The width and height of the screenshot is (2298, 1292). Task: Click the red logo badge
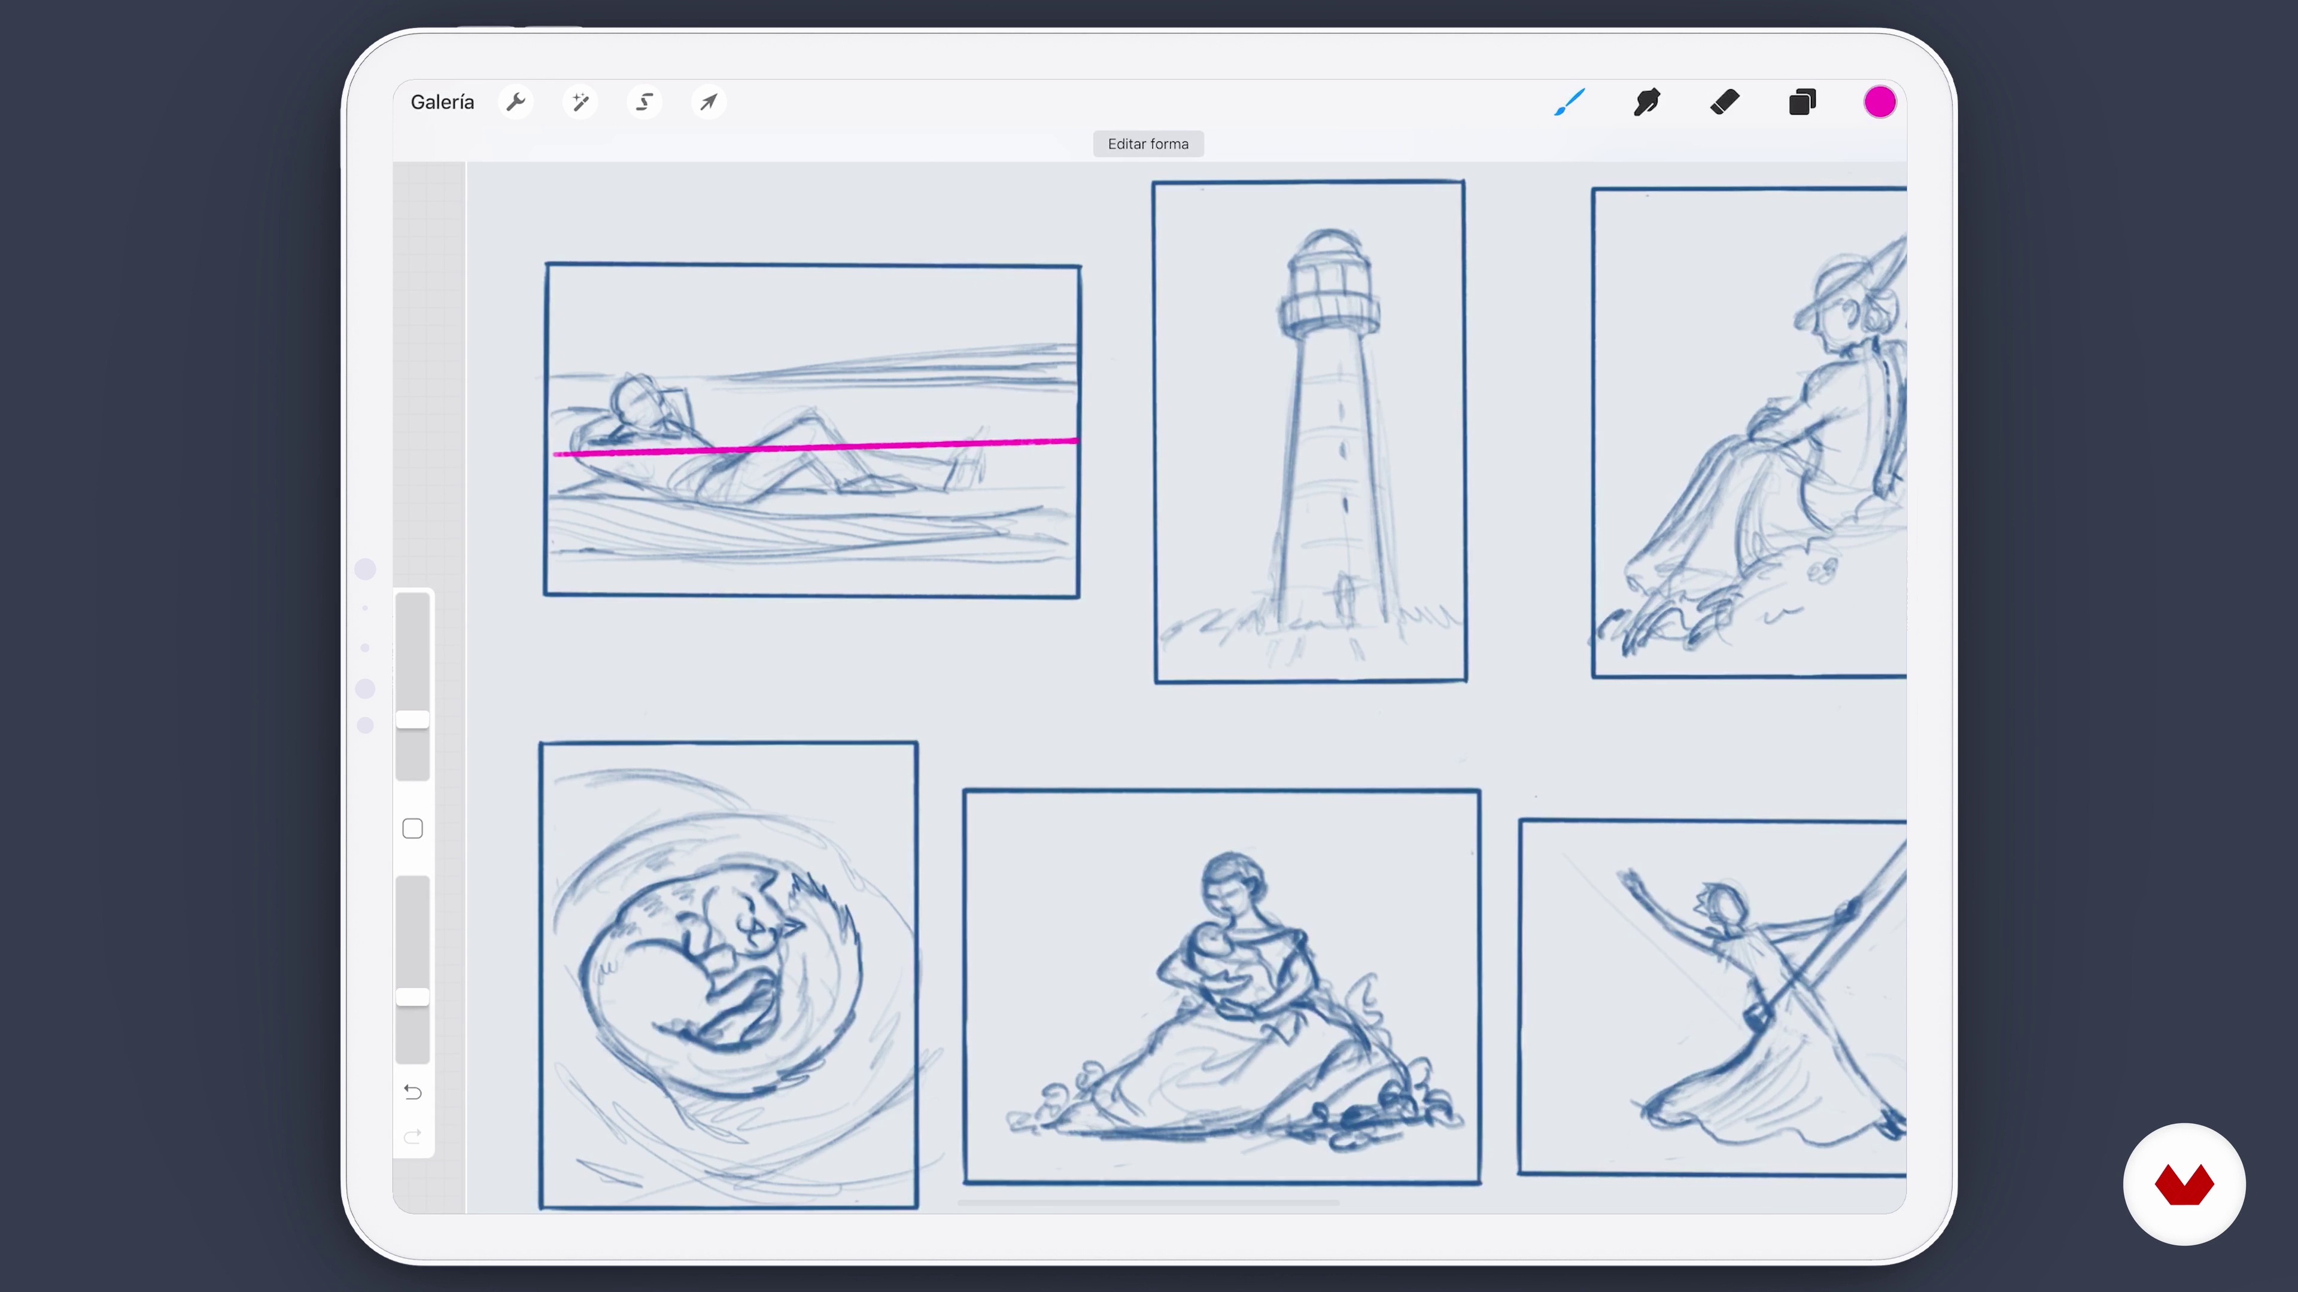2184,1183
